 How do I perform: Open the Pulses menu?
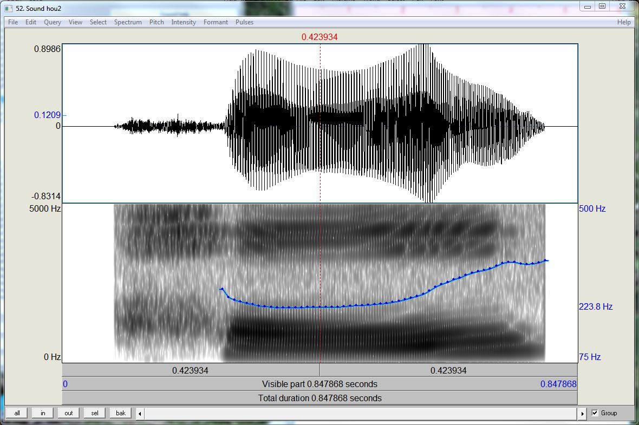245,22
